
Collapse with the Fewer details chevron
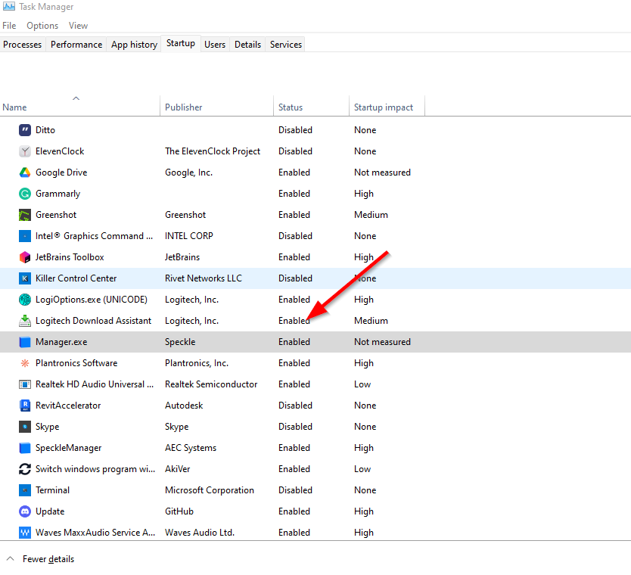[11, 558]
